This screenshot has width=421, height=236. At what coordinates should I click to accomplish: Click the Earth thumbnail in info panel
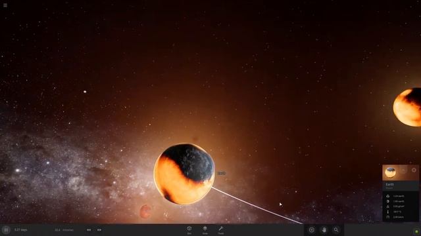pos(390,172)
